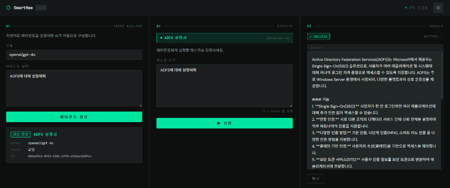Click the v4.0 version badge
Viewport: 450px width, 188px height.
click(x=41, y=8)
